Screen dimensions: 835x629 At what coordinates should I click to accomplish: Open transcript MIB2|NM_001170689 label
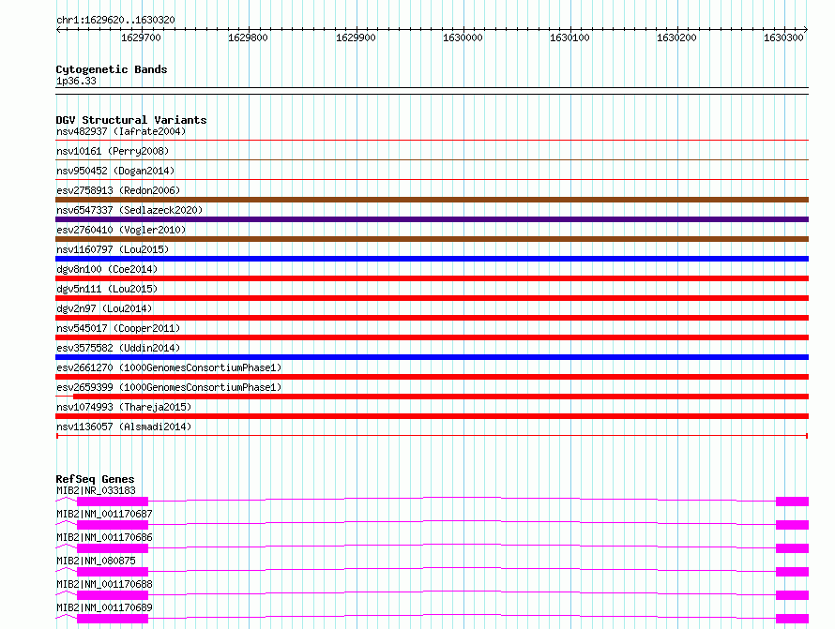pyautogui.click(x=104, y=607)
